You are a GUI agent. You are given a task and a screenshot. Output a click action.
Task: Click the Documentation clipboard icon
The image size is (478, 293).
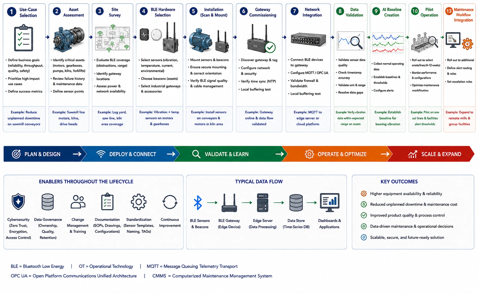click(107, 202)
